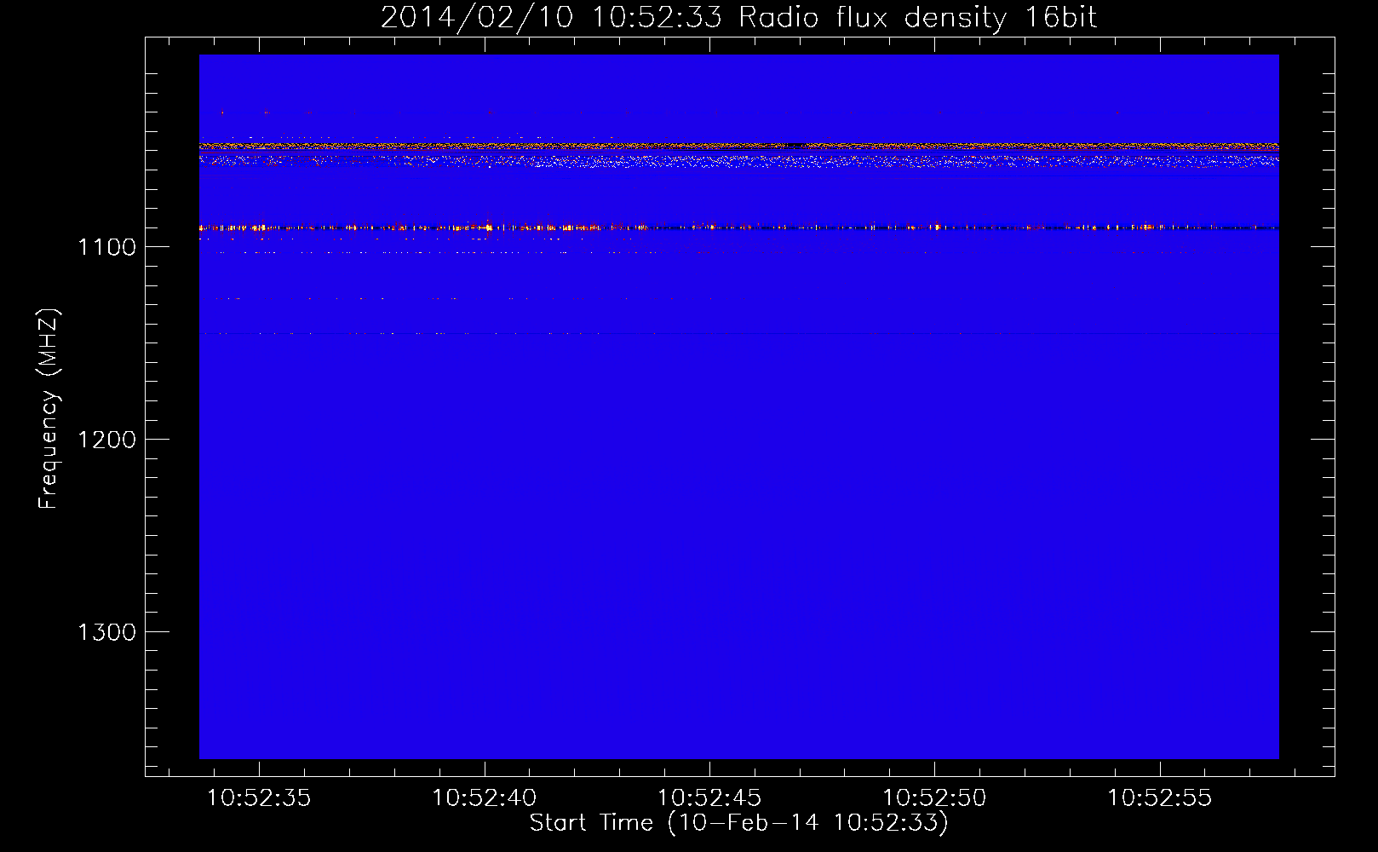Click the plot title "2014/02/10 10:52:33 Radio flux density 16bit"
Image resolution: width=1378 pixels, height=852 pixels.
pyautogui.click(x=738, y=17)
